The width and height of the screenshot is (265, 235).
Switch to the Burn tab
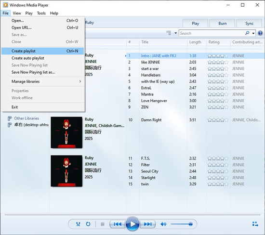pyautogui.click(x=223, y=23)
